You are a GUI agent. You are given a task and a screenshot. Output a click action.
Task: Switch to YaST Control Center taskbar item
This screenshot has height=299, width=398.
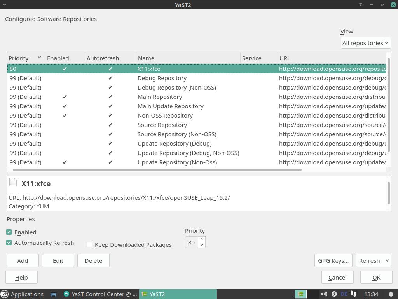coord(100,294)
